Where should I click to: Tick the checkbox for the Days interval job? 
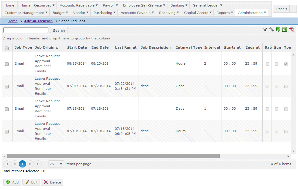click(x=7, y=109)
